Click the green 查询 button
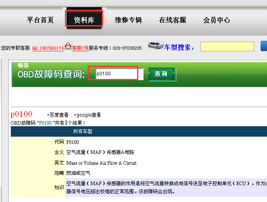The height and width of the screenshot is (202, 267). [162, 74]
